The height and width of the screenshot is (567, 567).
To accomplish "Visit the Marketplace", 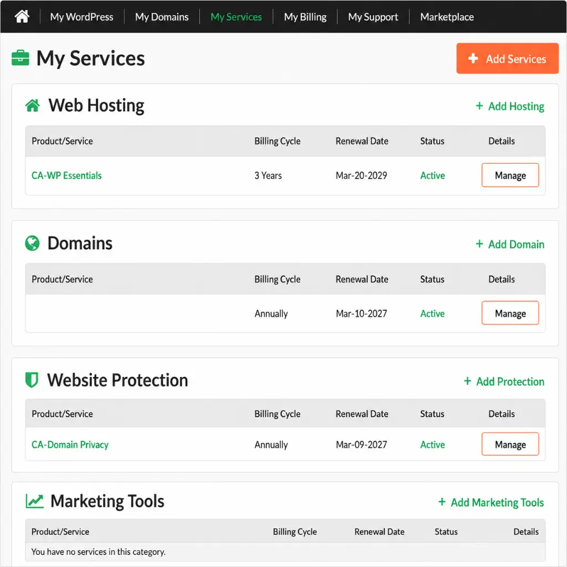I will coord(447,17).
